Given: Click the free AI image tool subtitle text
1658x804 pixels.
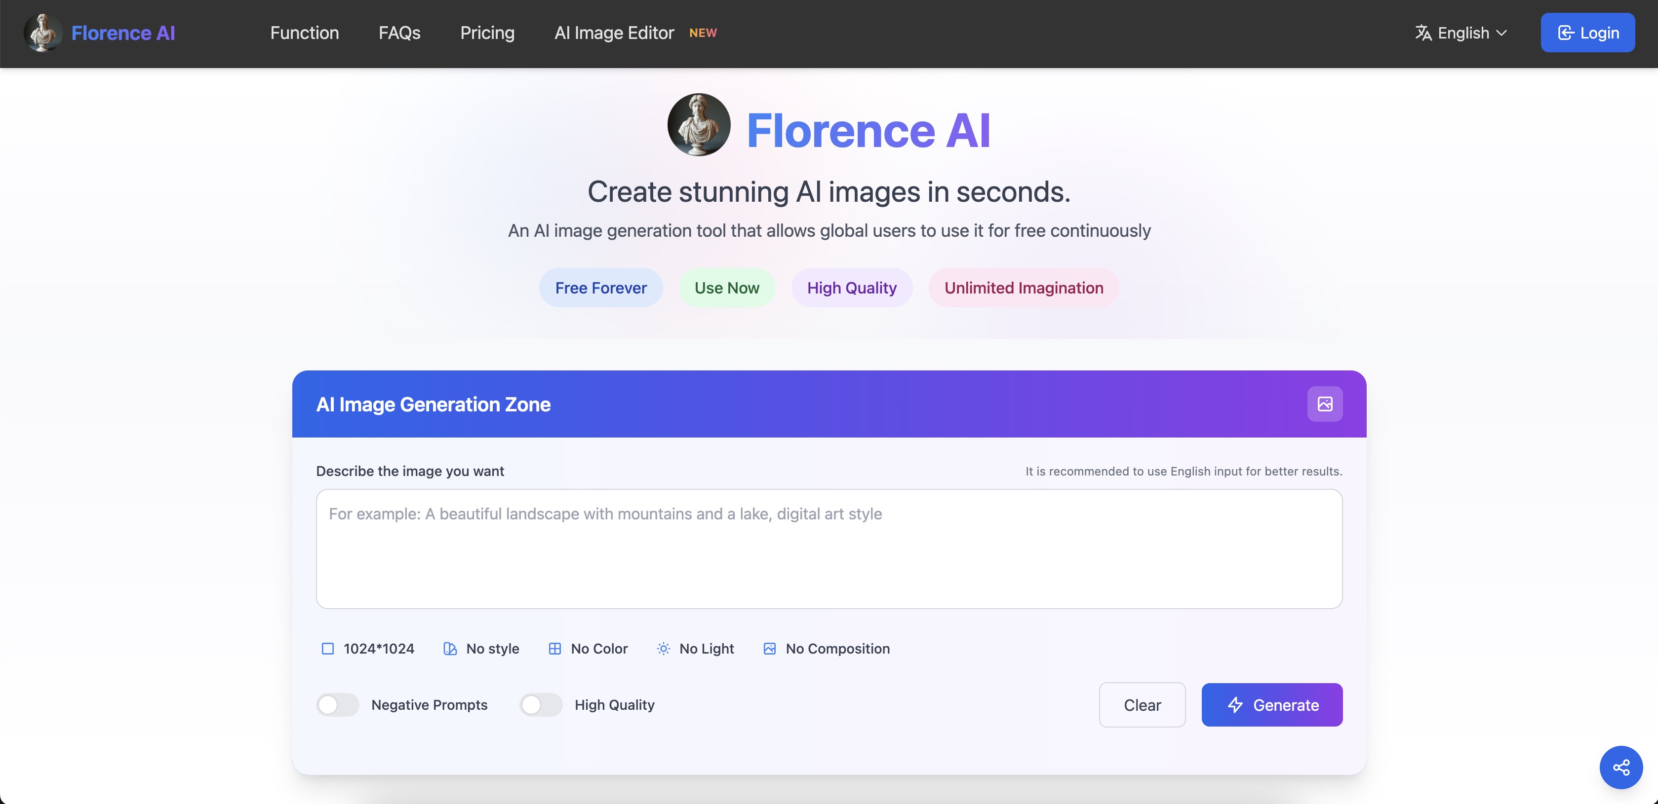Looking at the screenshot, I should 829,230.
